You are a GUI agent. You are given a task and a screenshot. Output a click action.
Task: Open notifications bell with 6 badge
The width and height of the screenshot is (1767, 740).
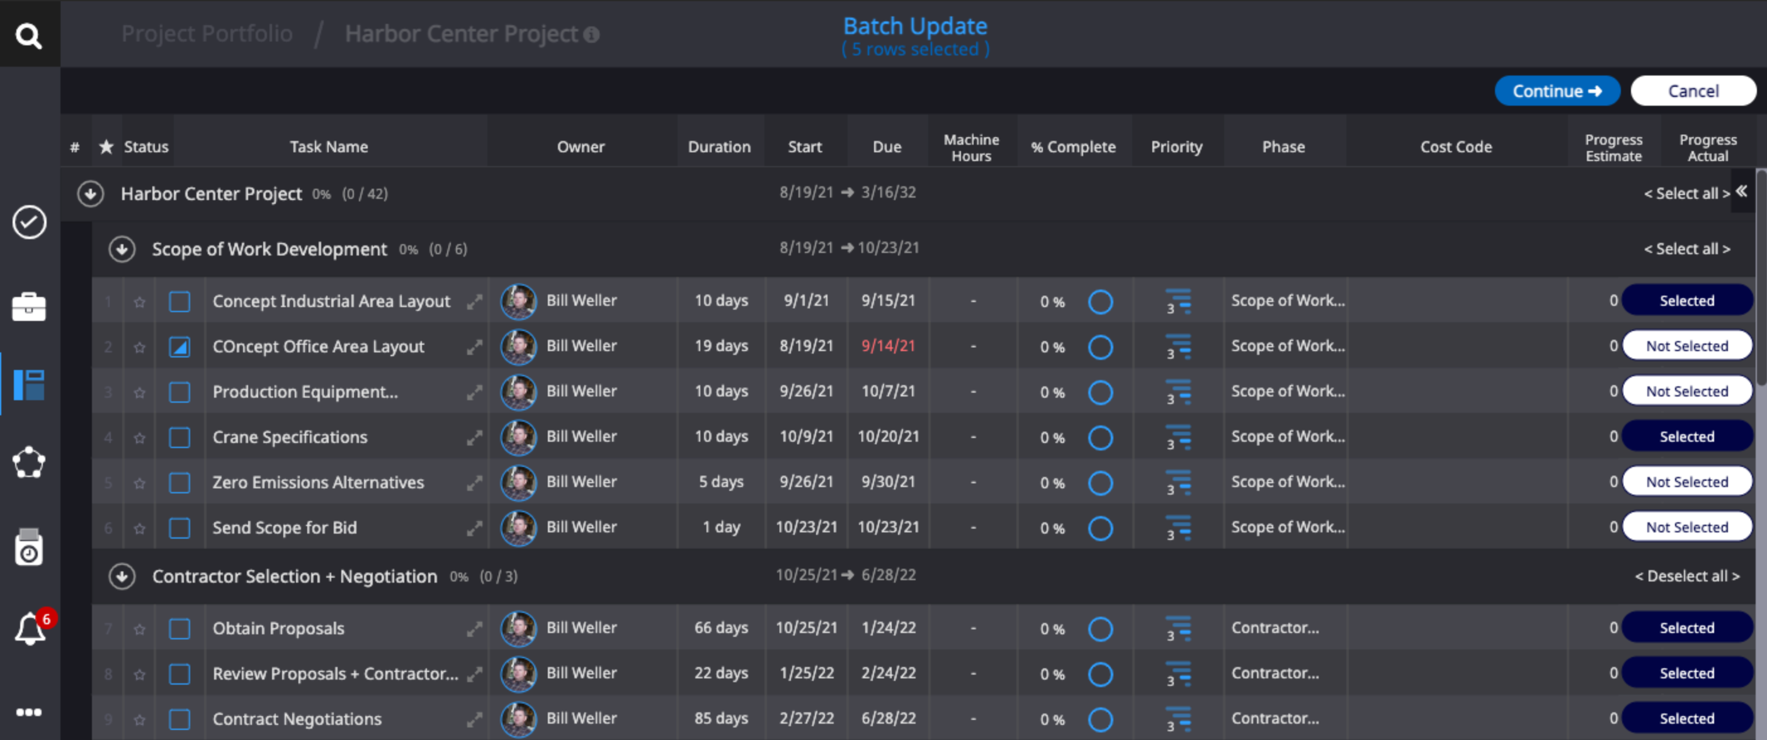coord(30,629)
